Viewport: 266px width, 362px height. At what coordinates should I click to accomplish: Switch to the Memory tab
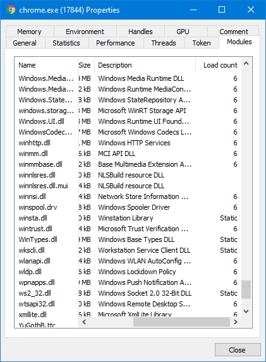click(x=29, y=32)
